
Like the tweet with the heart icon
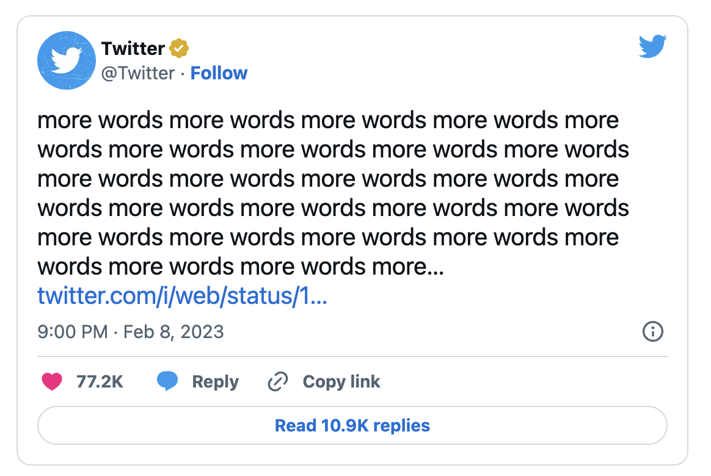(x=52, y=382)
